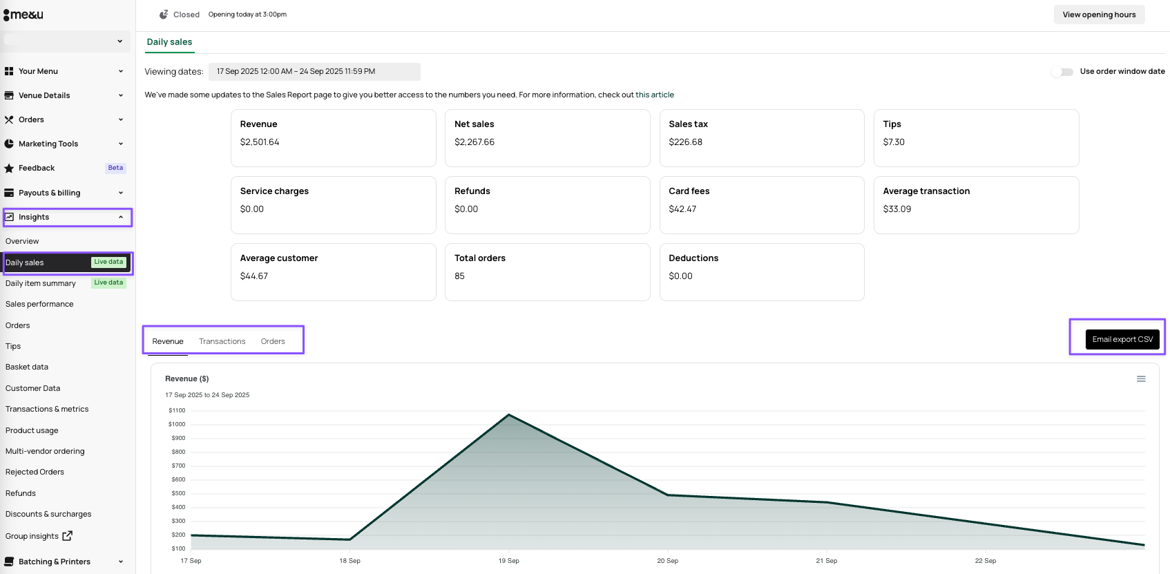Open the 'this article' link
The height and width of the screenshot is (574, 1170).
(x=654, y=95)
